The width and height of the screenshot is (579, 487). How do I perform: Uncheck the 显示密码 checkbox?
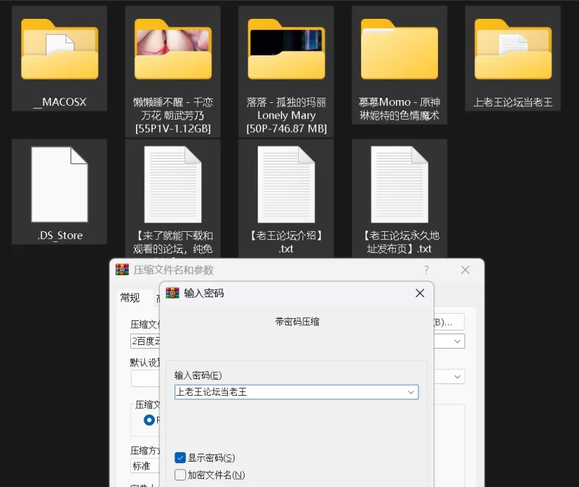coord(180,458)
